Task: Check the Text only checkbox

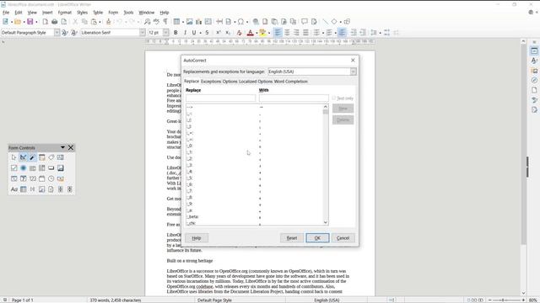Action: point(334,98)
